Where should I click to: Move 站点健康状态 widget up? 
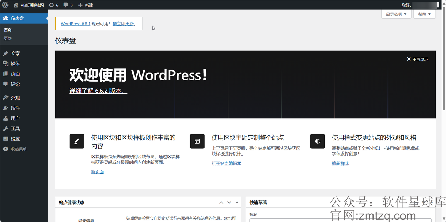click(x=221, y=202)
